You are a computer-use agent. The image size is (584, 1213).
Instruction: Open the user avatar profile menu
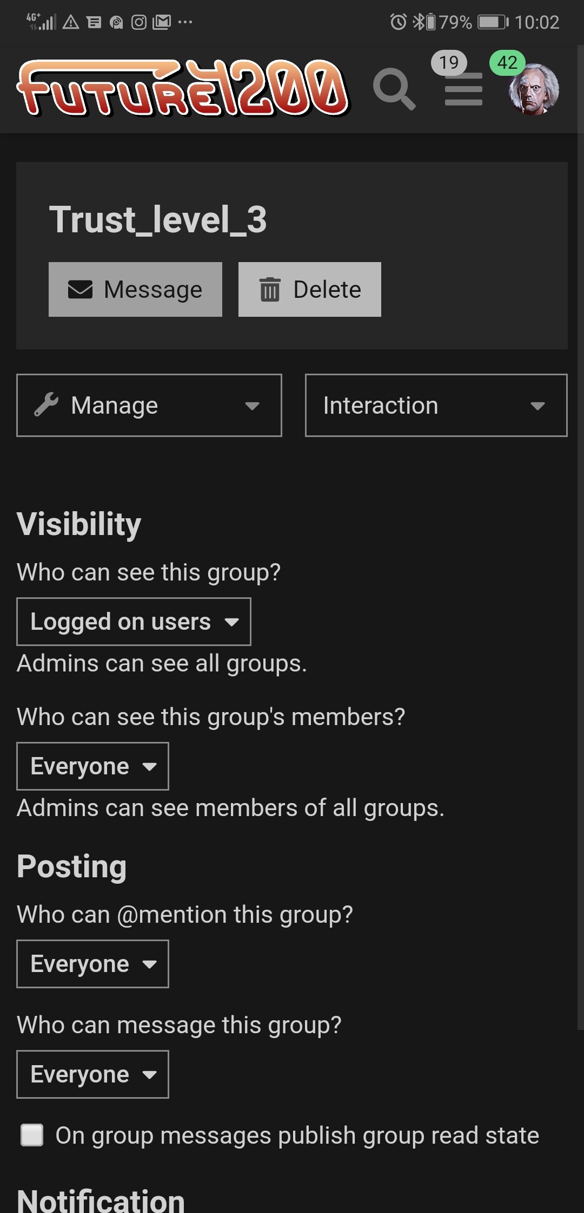click(x=533, y=90)
